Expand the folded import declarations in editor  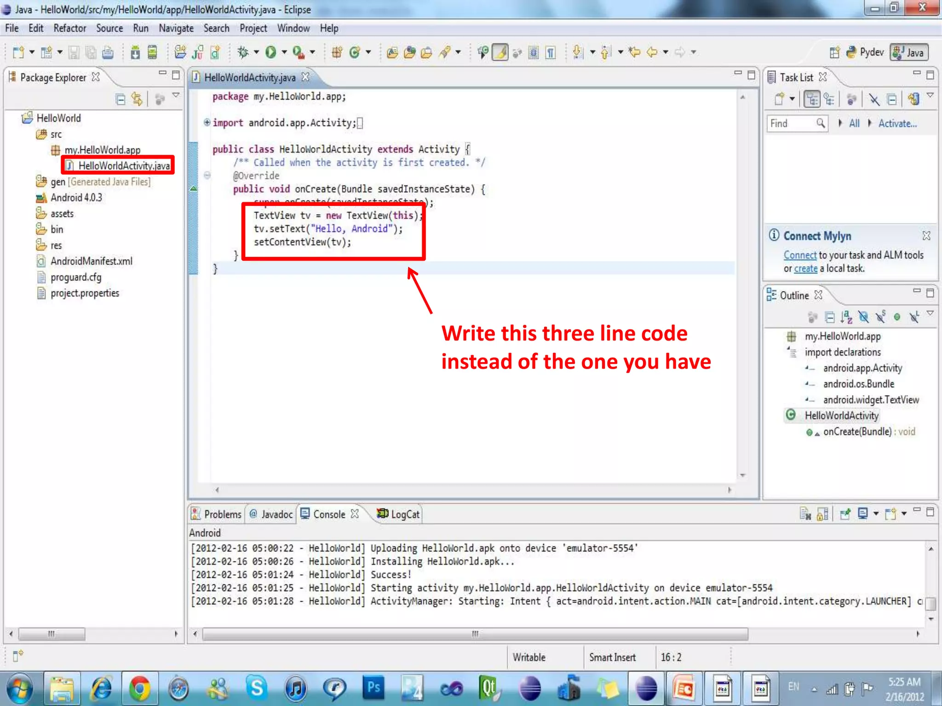[x=207, y=122]
